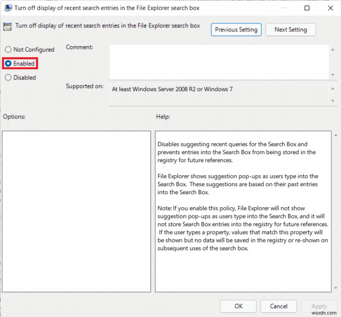
Task: Click the Comment box scroll down arrow
Action: pyautogui.click(x=332, y=75)
